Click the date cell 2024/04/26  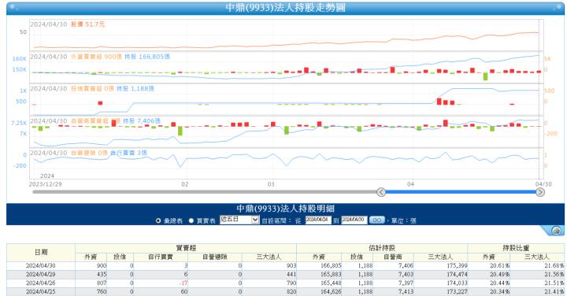point(40,283)
